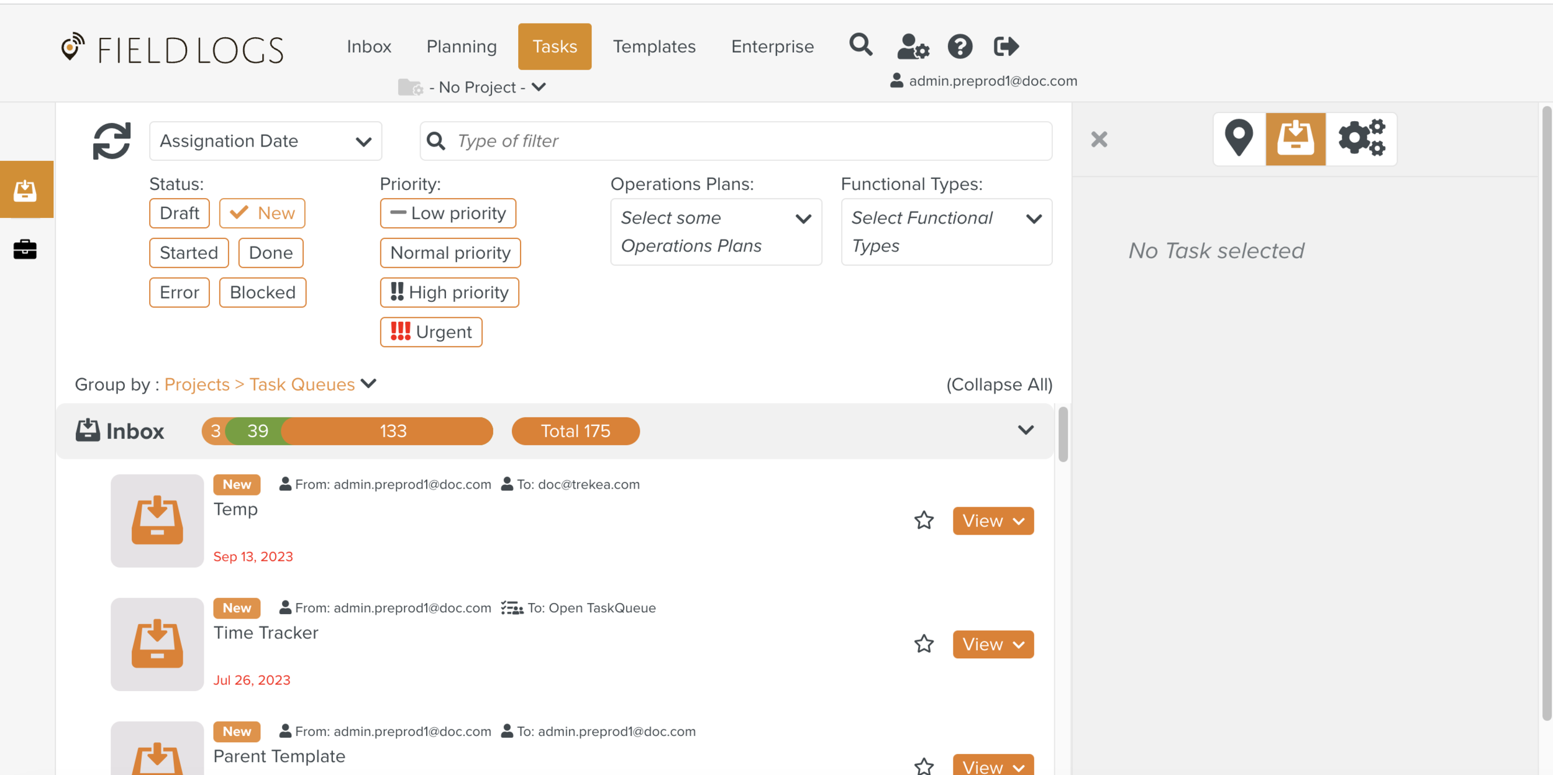
Task: Focus the Type of filter input
Action: tap(736, 141)
